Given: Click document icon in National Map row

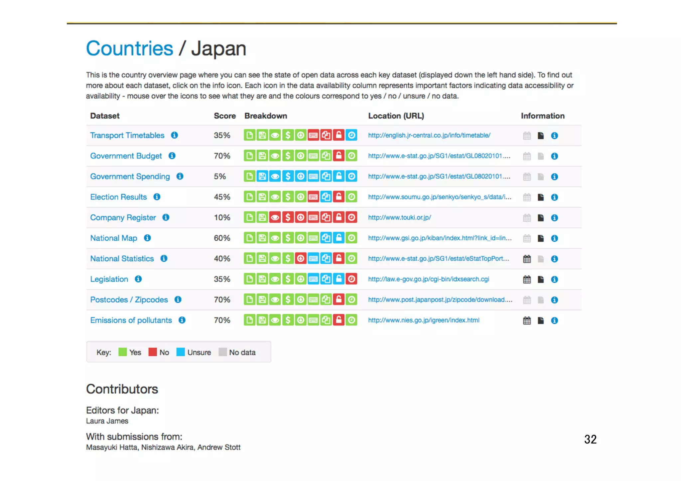Looking at the screenshot, I should click(x=541, y=238).
